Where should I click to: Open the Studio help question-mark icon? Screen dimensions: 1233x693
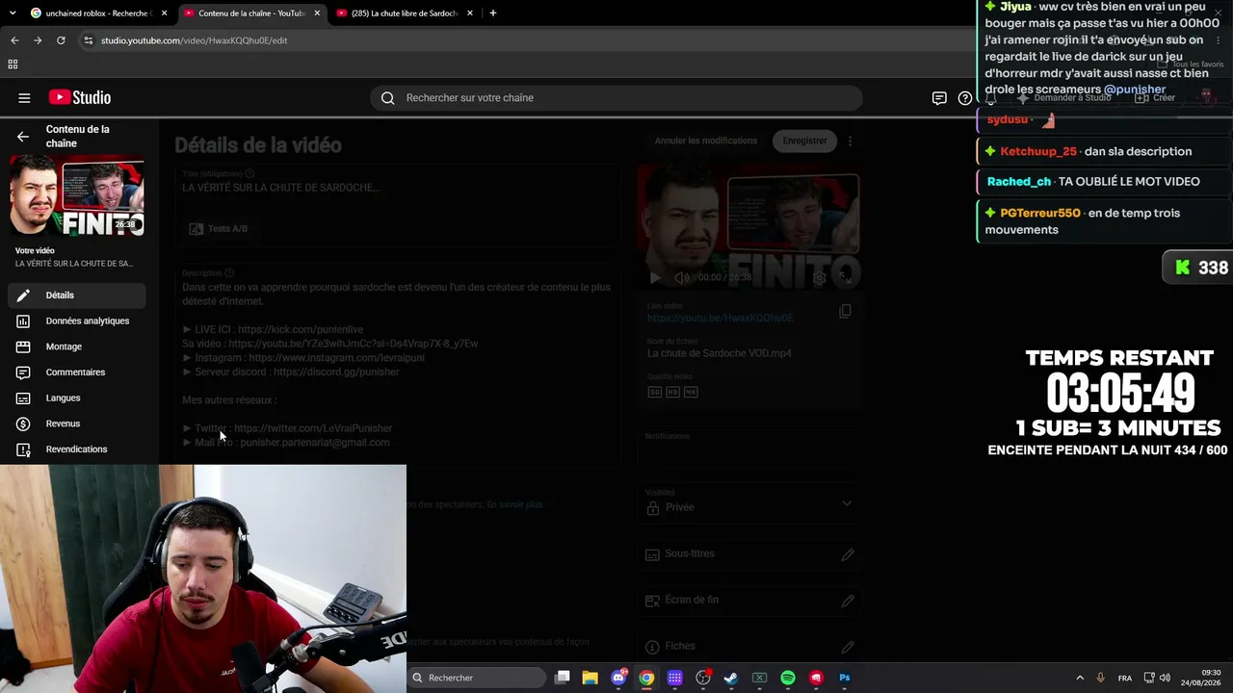[x=965, y=97]
